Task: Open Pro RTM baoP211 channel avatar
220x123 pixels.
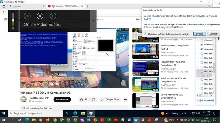Action: (x=23, y=99)
